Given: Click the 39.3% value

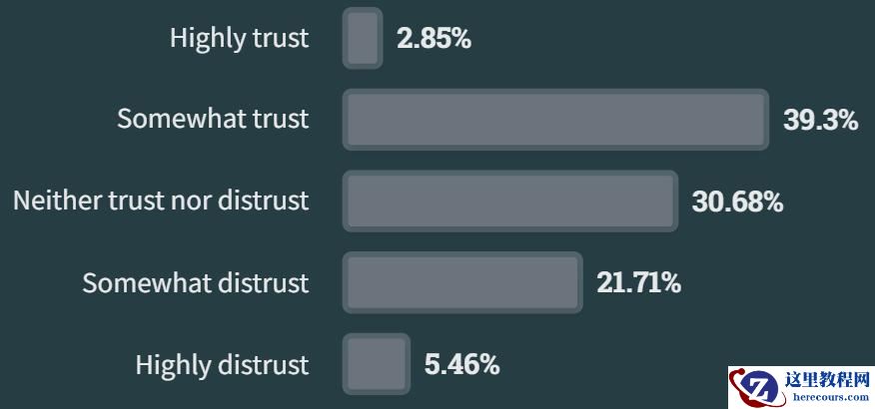Looking at the screenshot, I should tap(820, 121).
